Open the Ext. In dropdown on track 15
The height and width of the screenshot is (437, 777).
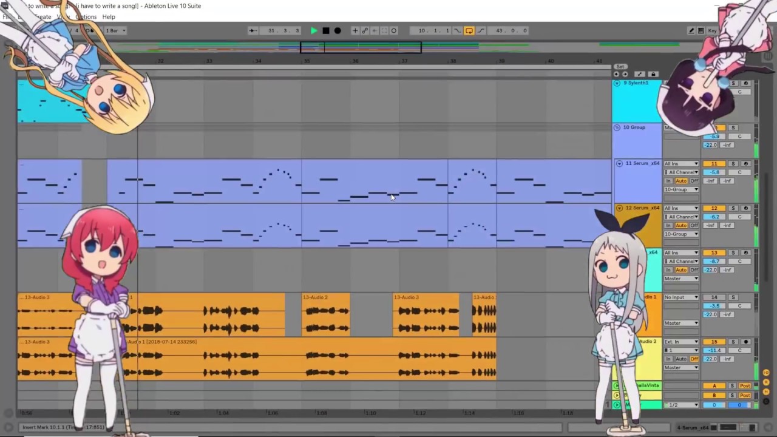[x=681, y=342]
